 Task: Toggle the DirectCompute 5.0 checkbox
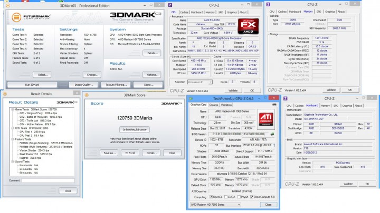coord(252,197)
